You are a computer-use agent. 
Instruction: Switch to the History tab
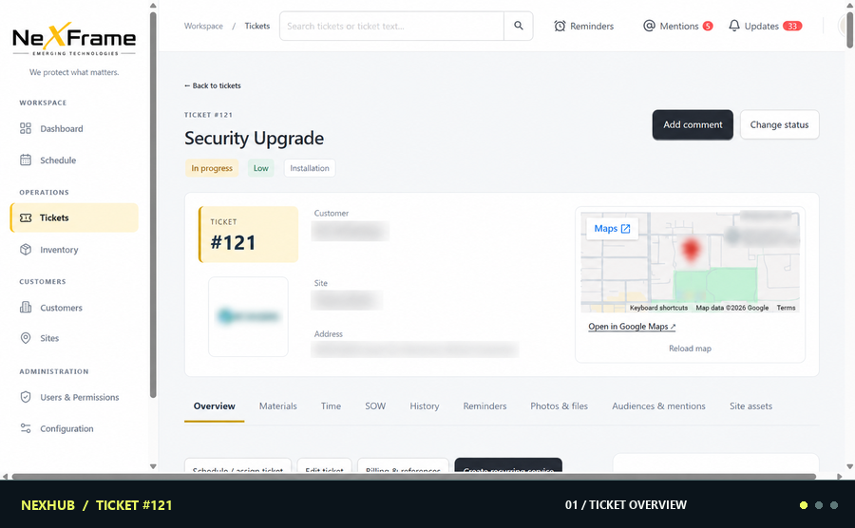coord(425,405)
